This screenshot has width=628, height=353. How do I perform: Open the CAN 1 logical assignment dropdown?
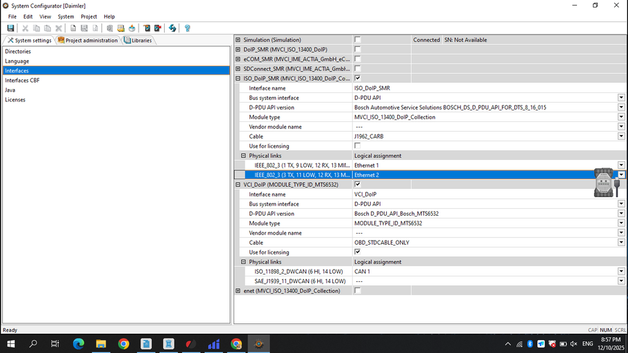(621, 271)
